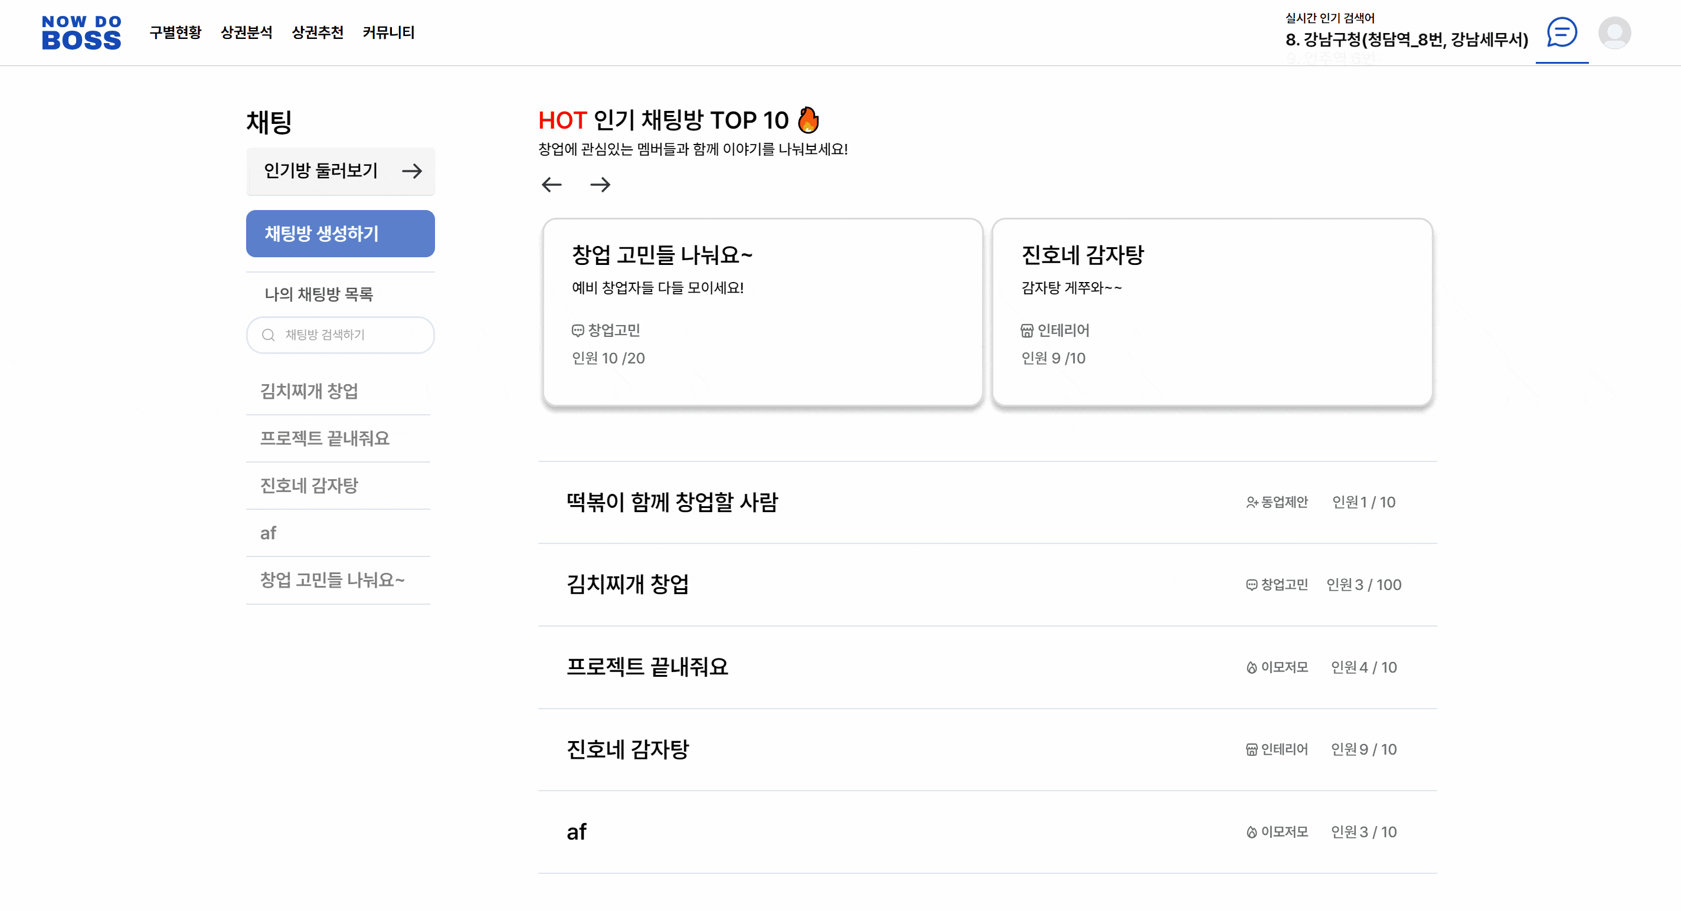Go to 커뮤니티 menu
Screen dimensions: 1681x911
pos(388,32)
